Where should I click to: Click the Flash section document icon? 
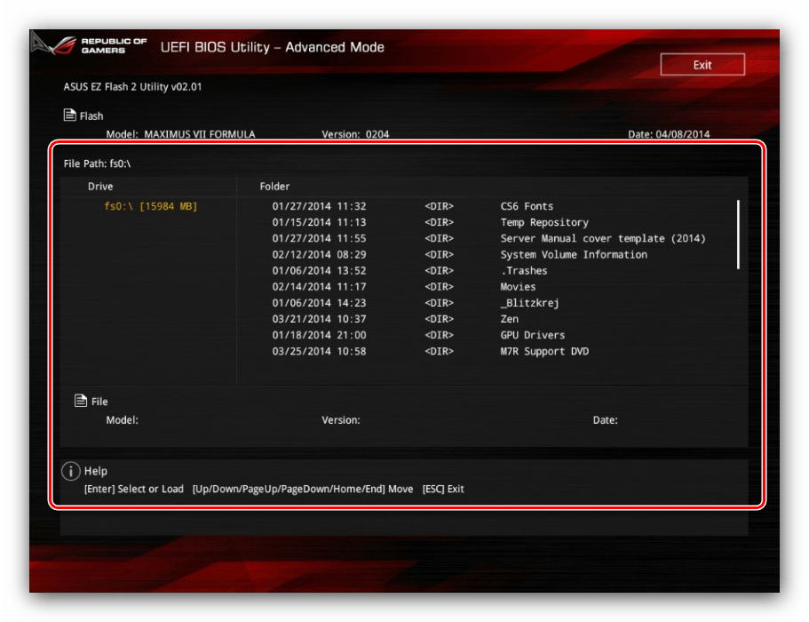click(x=69, y=115)
